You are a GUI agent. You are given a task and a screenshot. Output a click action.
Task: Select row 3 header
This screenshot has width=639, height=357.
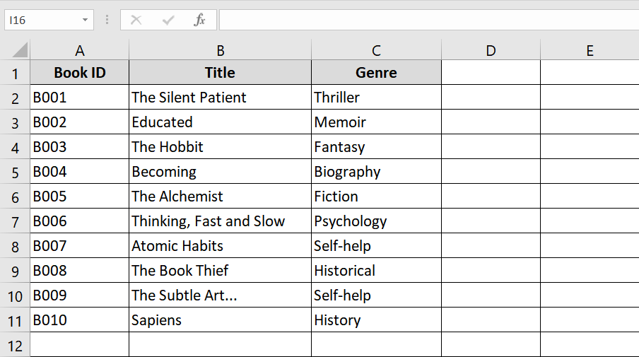[x=15, y=122]
